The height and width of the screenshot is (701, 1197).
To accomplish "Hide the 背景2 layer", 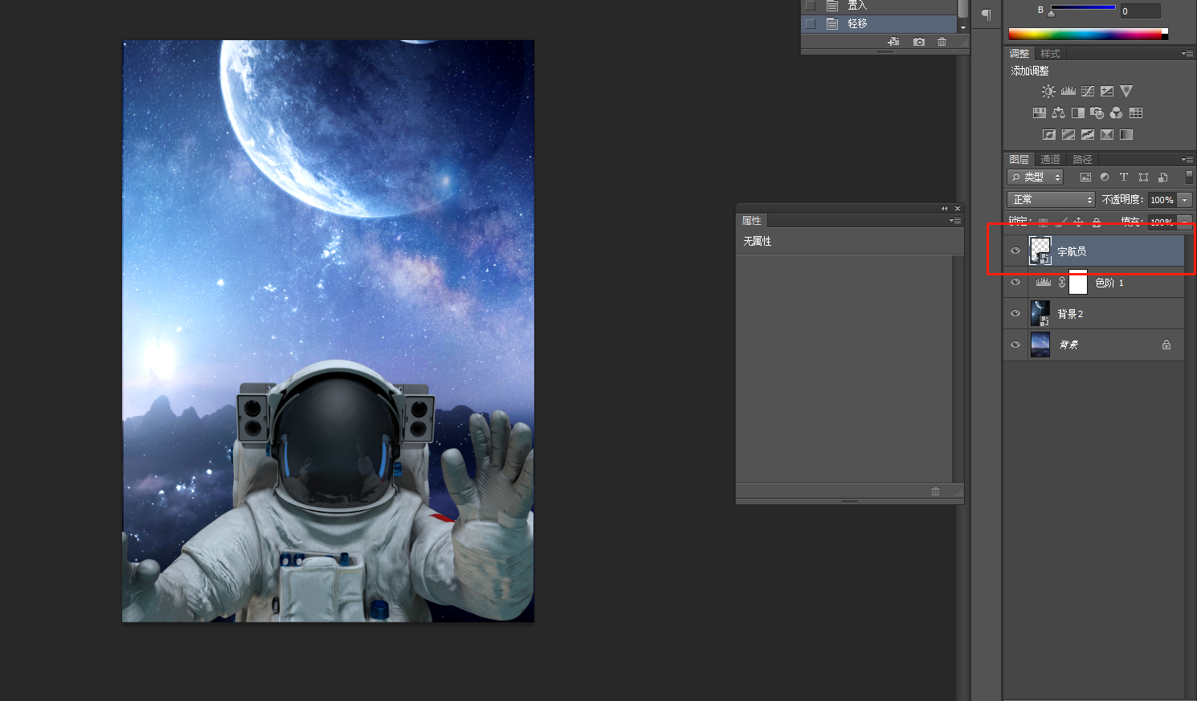I will tap(1015, 314).
